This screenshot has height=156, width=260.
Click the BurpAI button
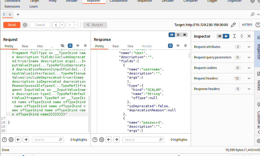[x=95, y=25]
